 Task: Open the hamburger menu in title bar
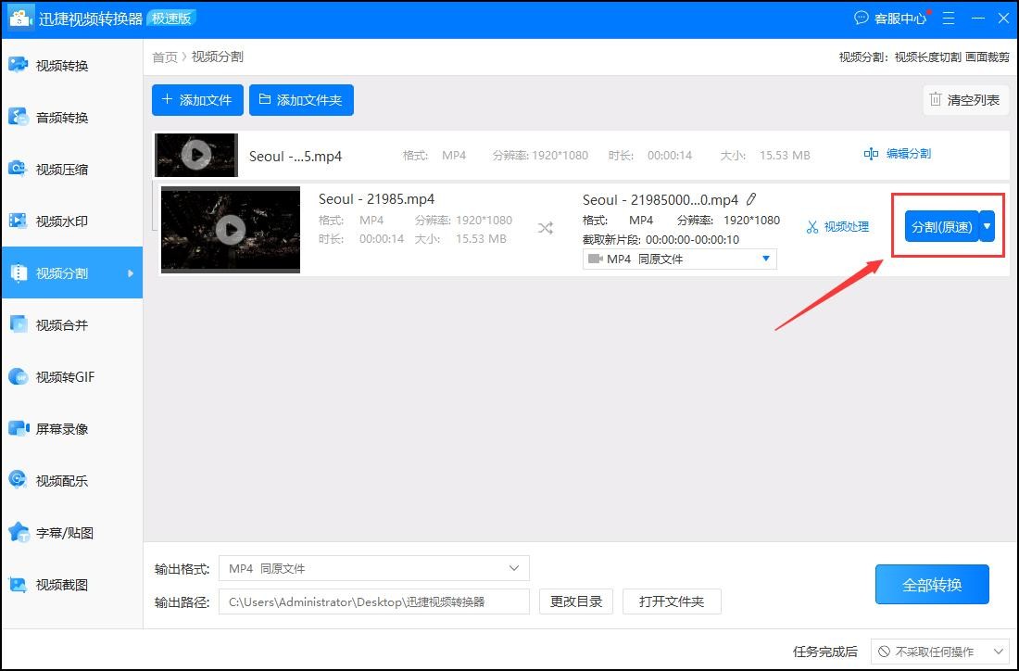(949, 18)
